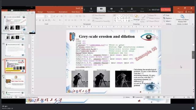Click Convert to SmartArt
This screenshot has height=110, width=196.
[101, 21]
